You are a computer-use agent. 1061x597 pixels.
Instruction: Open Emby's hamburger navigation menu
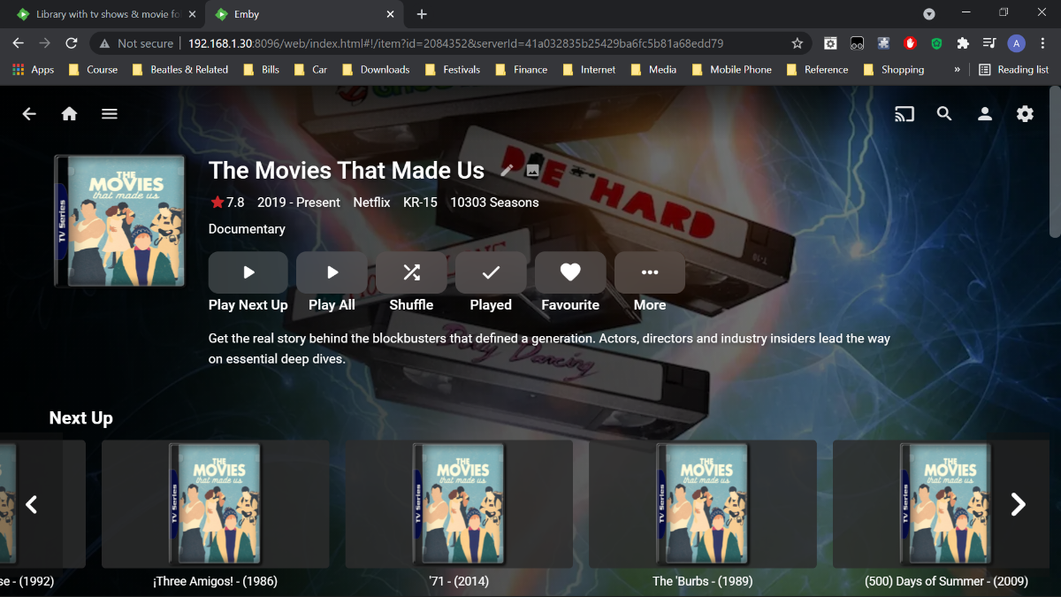click(x=110, y=114)
